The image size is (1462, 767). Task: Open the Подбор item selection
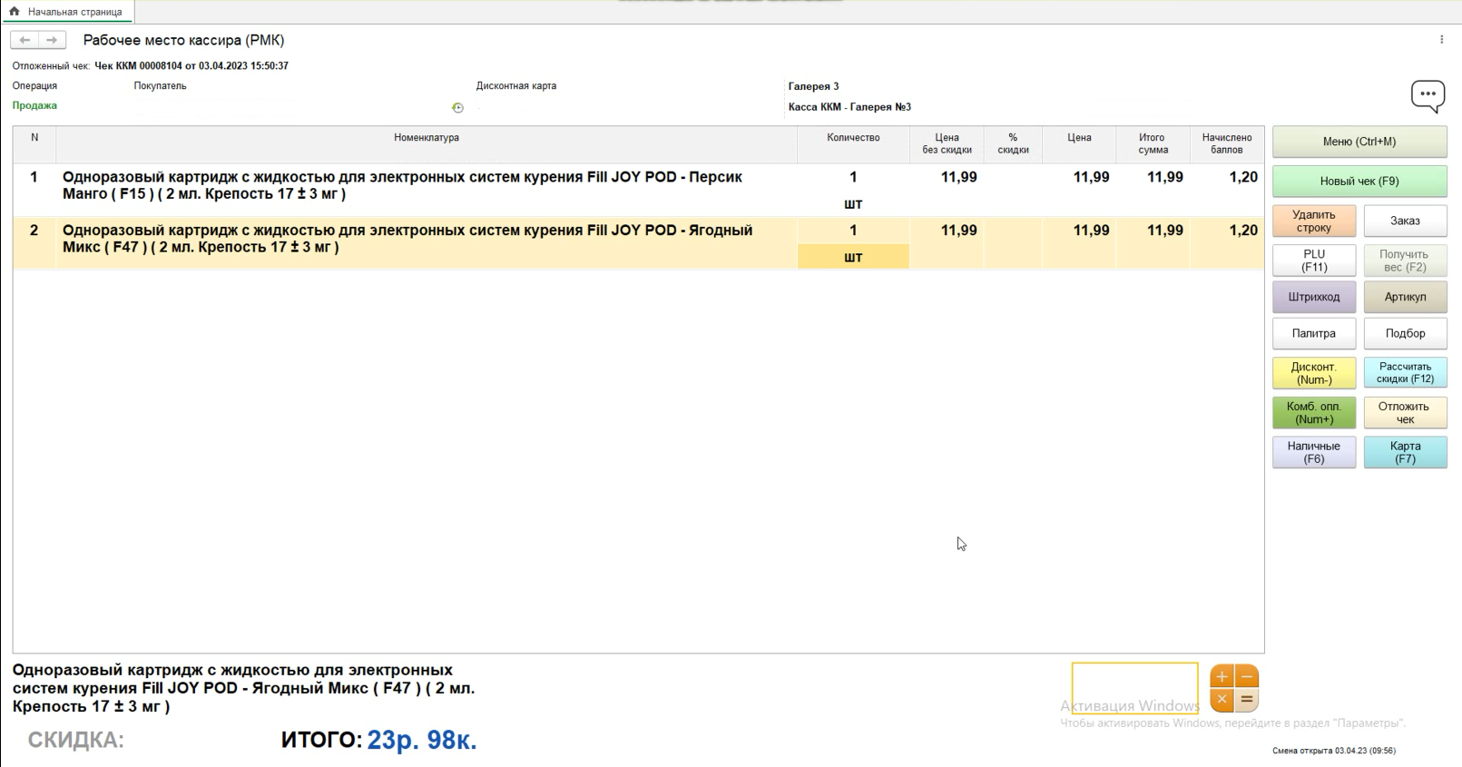click(x=1405, y=333)
